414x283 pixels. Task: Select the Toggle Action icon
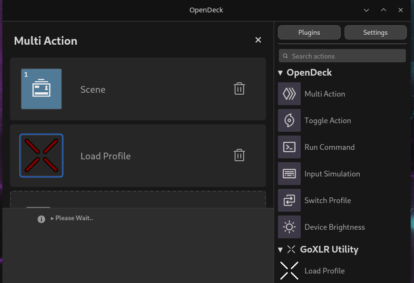coord(289,120)
